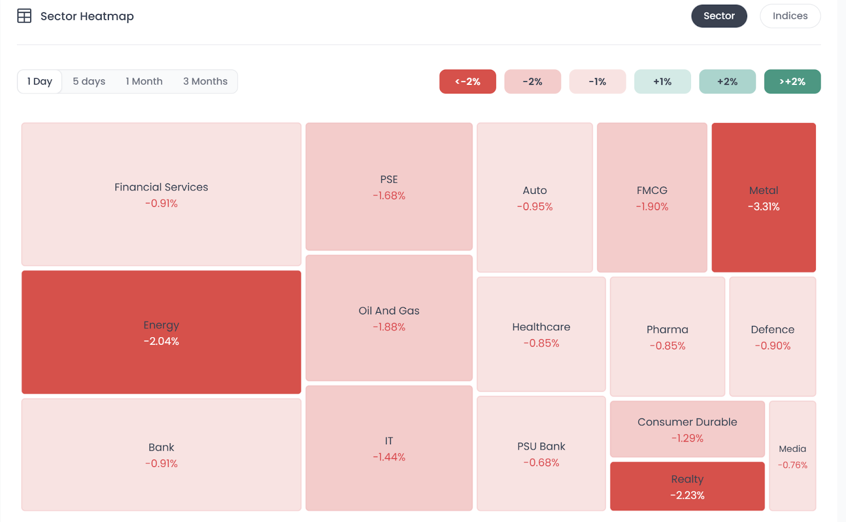
Task: Click the -2% legend swatch
Action: pyautogui.click(x=532, y=81)
